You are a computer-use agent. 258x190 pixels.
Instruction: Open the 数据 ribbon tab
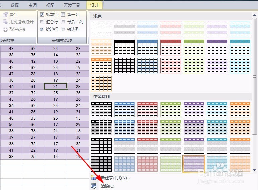click(x=15, y=5)
